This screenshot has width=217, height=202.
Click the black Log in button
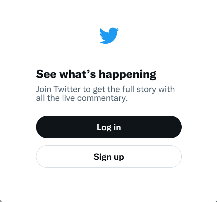pyautogui.click(x=109, y=127)
